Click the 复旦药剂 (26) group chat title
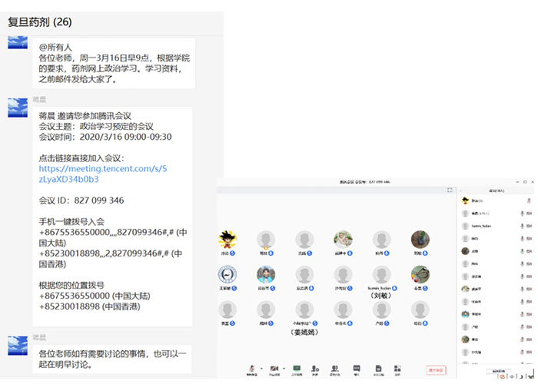Image resolution: width=538 pixels, height=384 pixels. point(39,22)
